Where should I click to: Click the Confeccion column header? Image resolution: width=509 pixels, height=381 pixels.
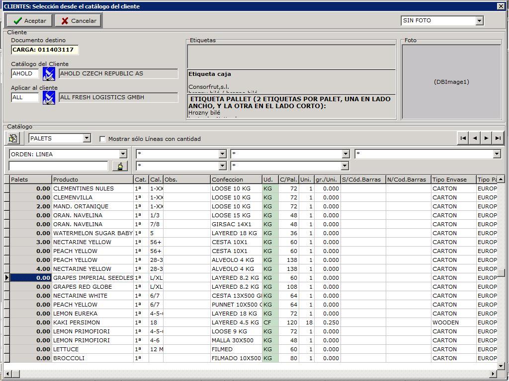click(x=236, y=180)
